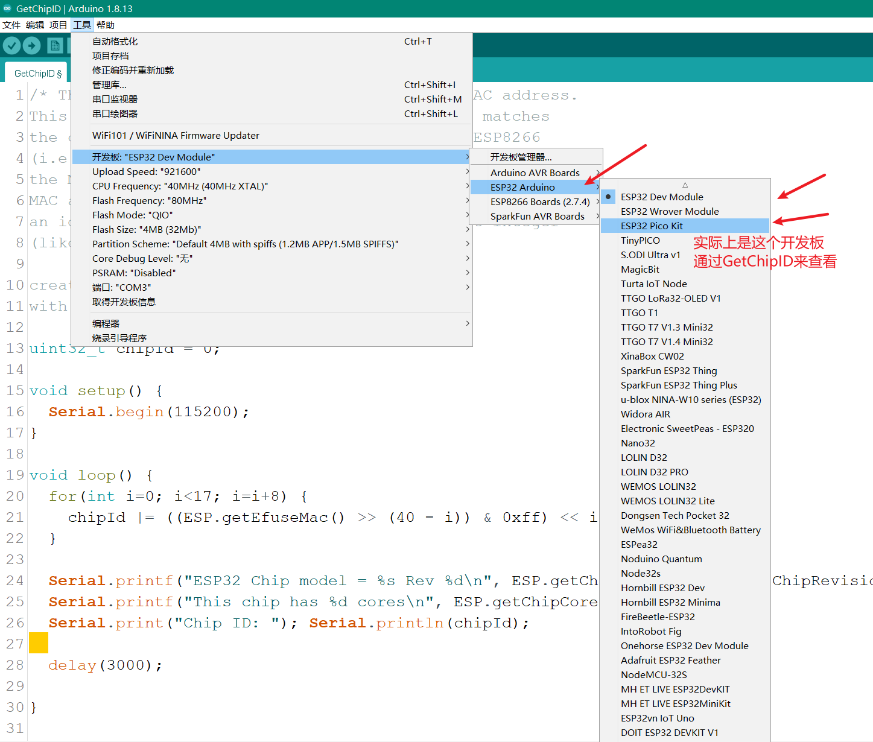
Task: Select FireBeetle-ESP32 board
Action: [x=685, y=617]
